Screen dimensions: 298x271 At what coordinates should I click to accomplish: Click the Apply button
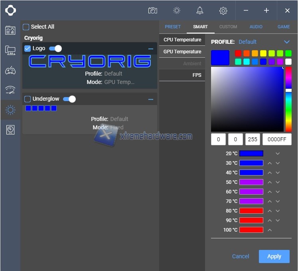[x=274, y=256]
